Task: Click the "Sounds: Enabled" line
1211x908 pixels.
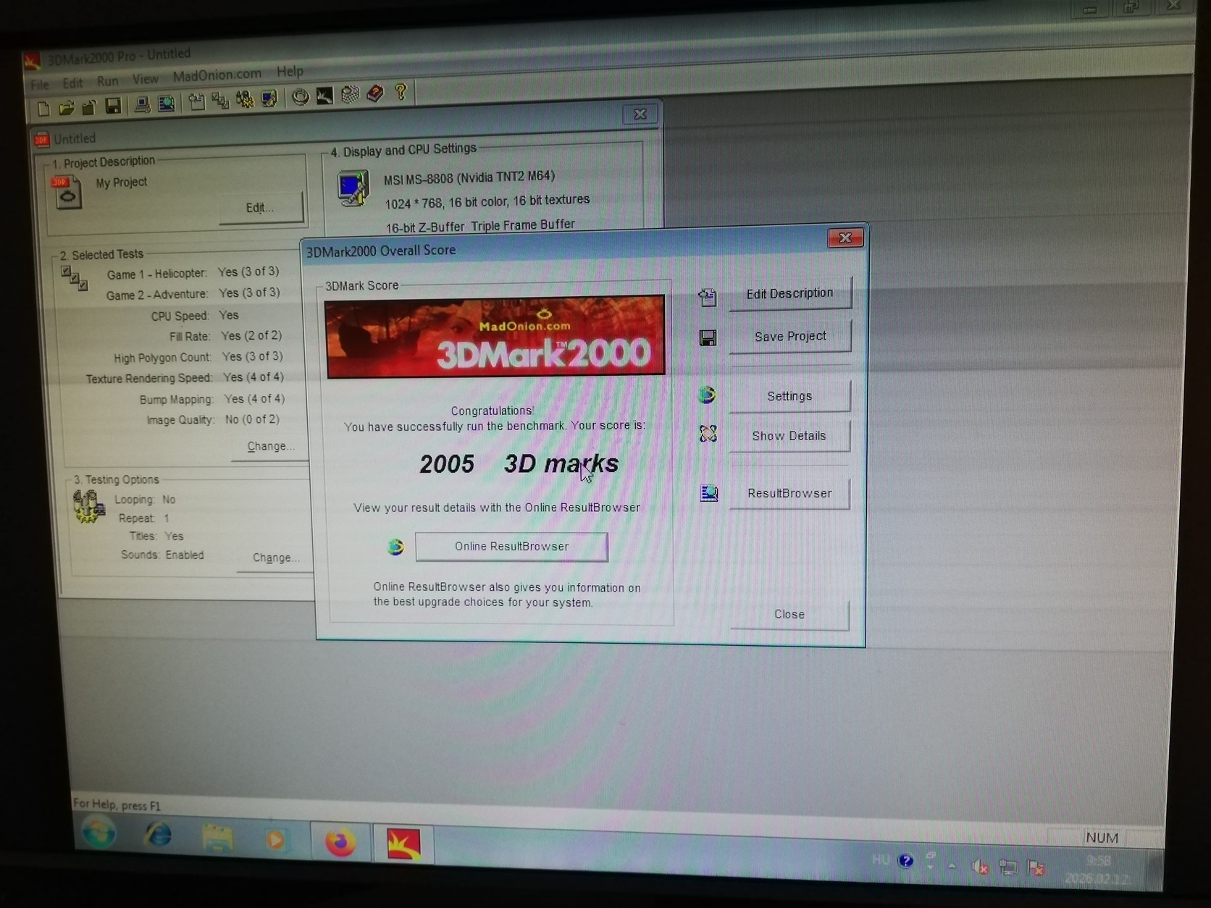Action: point(162,555)
